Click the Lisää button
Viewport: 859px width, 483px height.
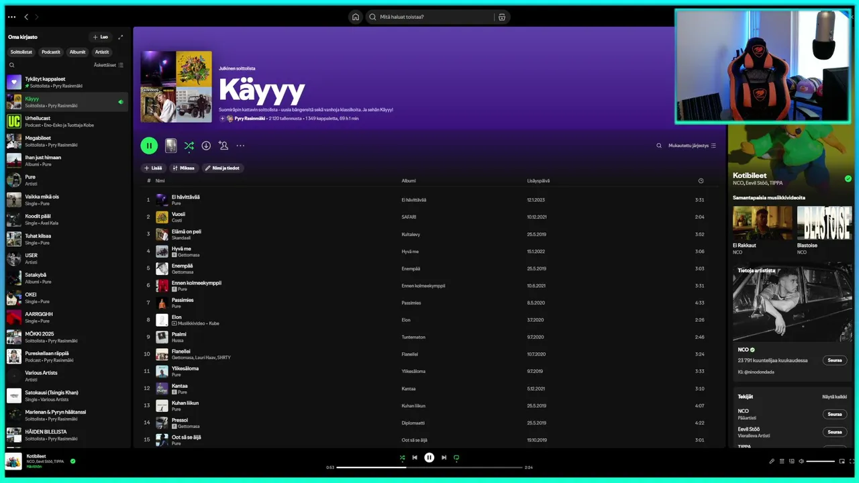(x=154, y=168)
